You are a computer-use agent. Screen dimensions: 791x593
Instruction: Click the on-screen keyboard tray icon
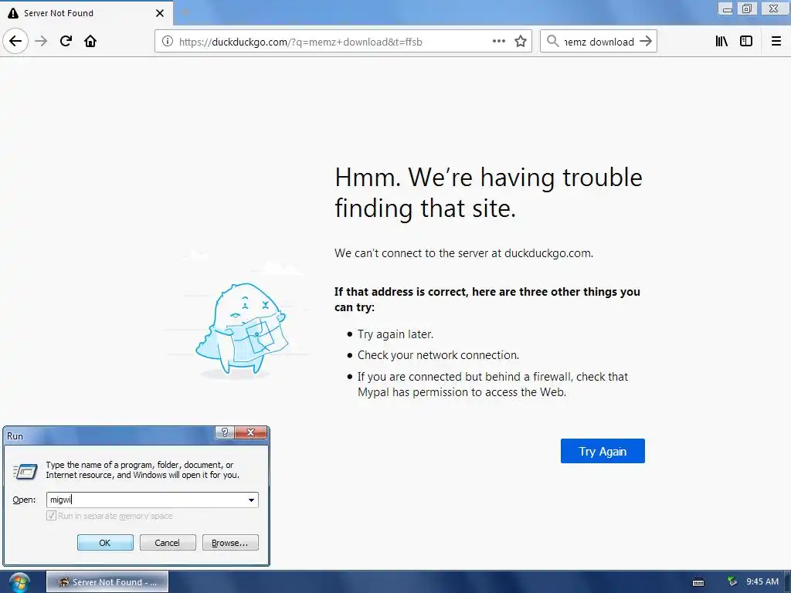click(698, 582)
